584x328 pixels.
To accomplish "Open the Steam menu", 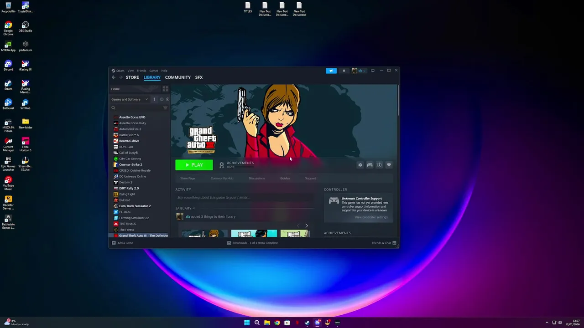I will point(120,71).
